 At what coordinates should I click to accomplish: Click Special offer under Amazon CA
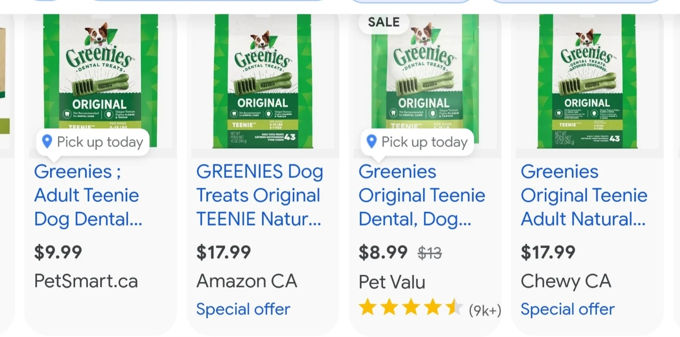pos(243,309)
